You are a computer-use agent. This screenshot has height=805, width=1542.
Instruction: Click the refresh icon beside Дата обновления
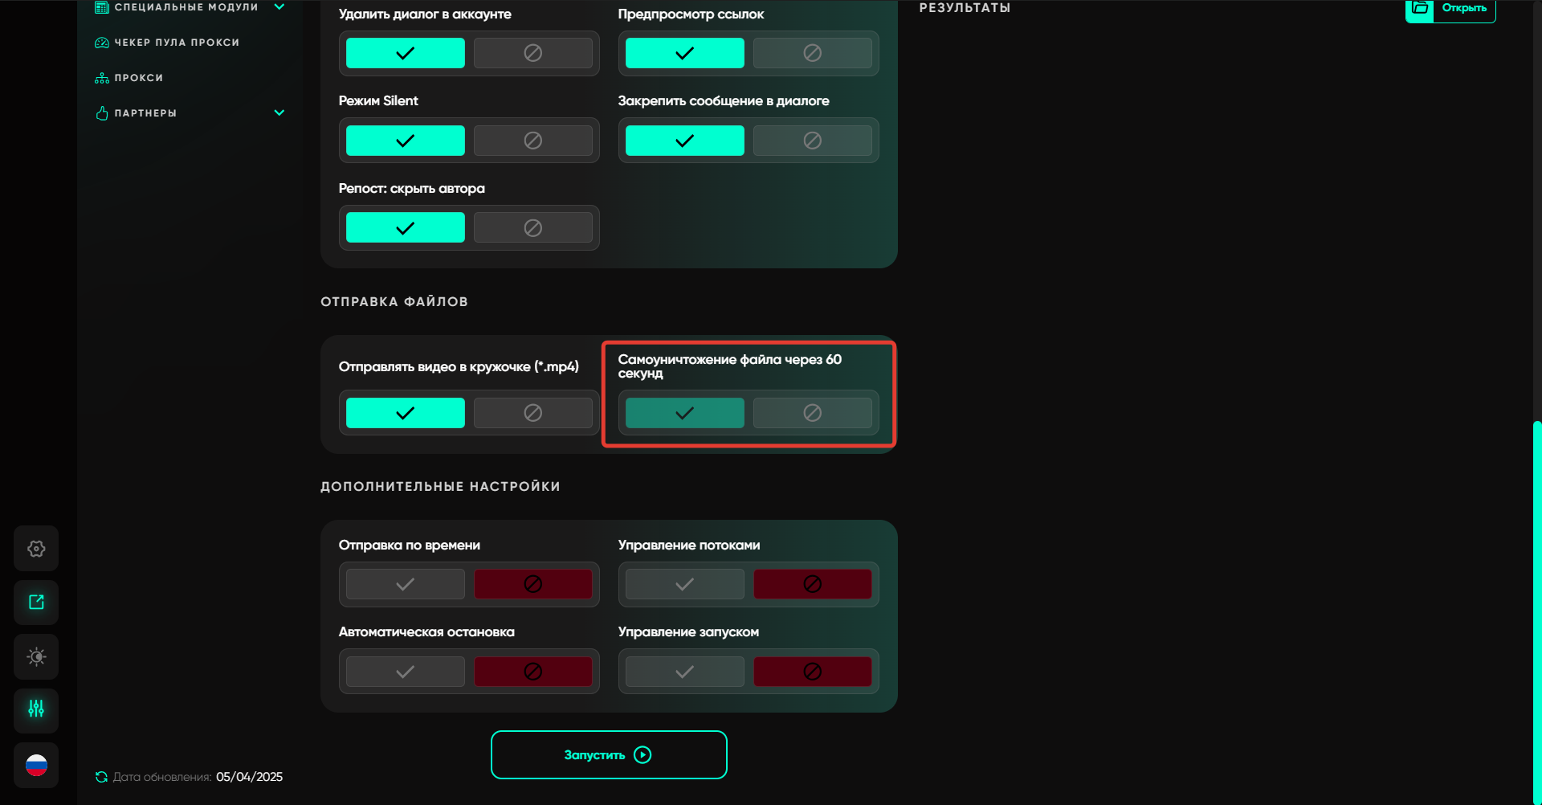click(101, 777)
